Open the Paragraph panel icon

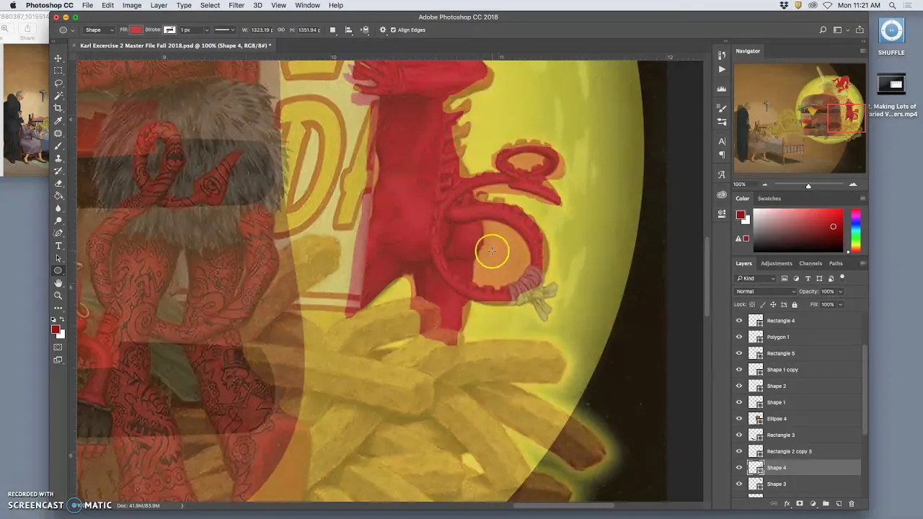coord(722,155)
